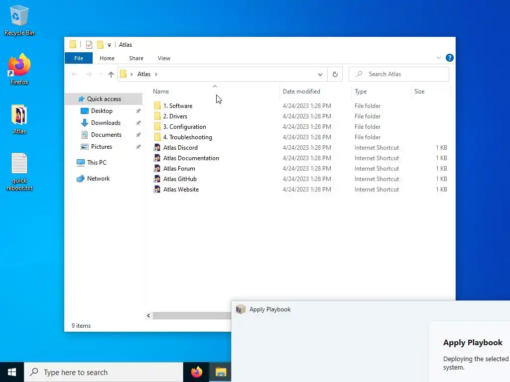Expand the chevron after Atlas breadcrumb

tap(156, 75)
